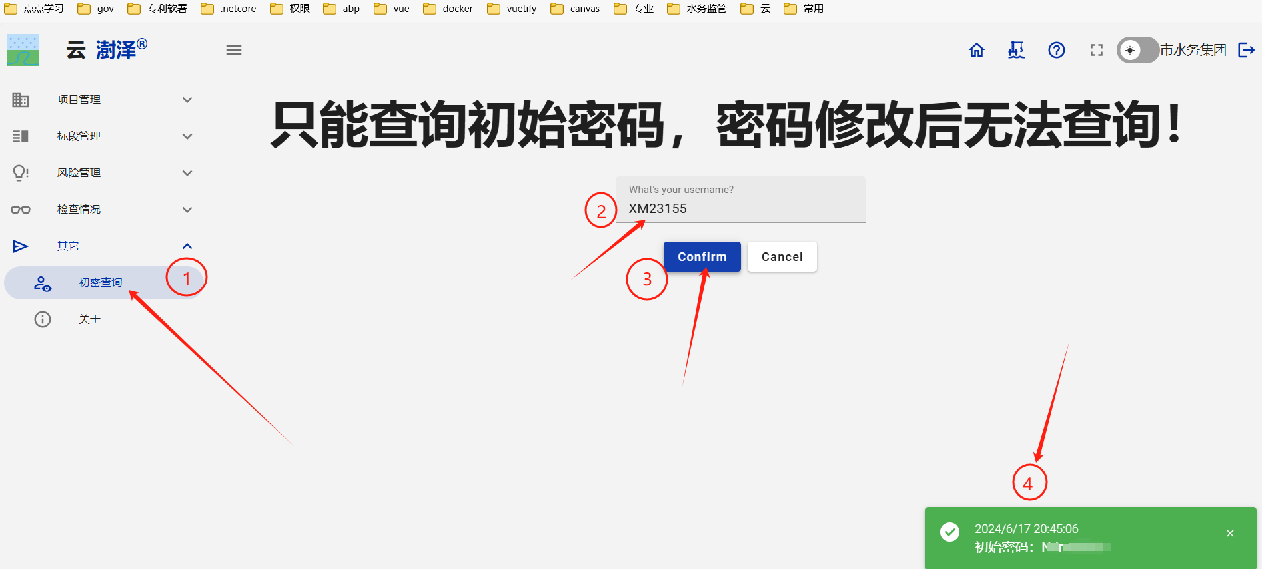Expand the 风险管理 menu chevron
The height and width of the screenshot is (569, 1262).
point(187,173)
